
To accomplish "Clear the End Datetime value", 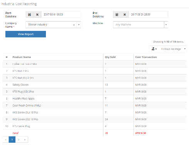I will click(x=125, y=14).
